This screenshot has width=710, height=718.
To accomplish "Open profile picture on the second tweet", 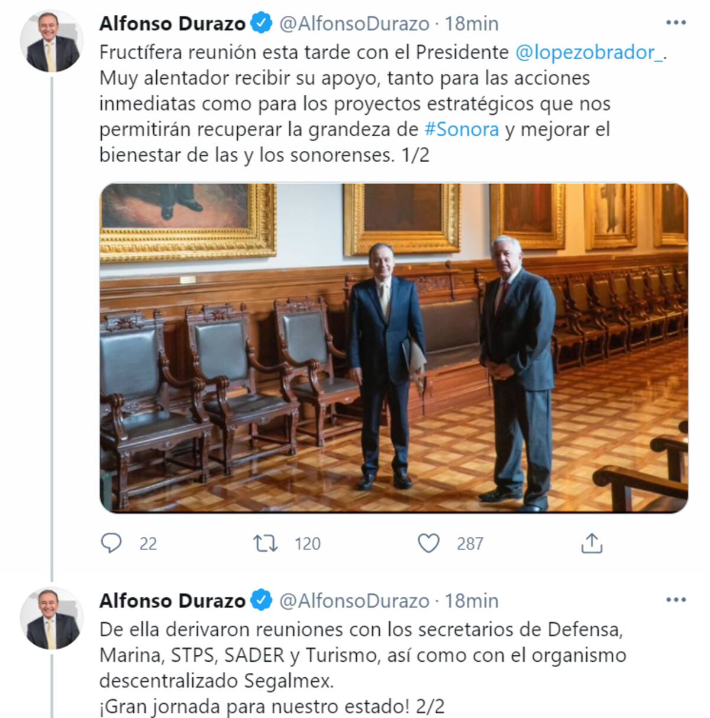I will tap(51, 618).
